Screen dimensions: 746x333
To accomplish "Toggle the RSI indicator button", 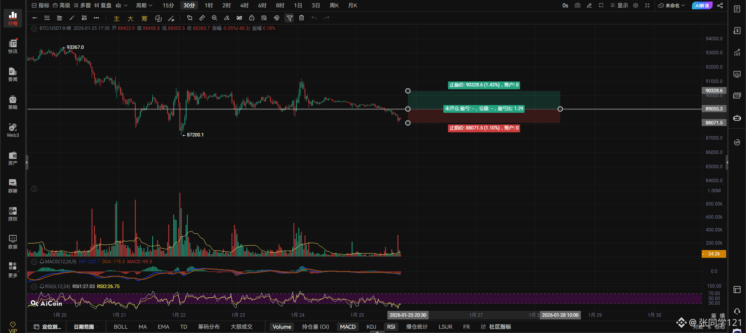I will click(x=391, y=327).
